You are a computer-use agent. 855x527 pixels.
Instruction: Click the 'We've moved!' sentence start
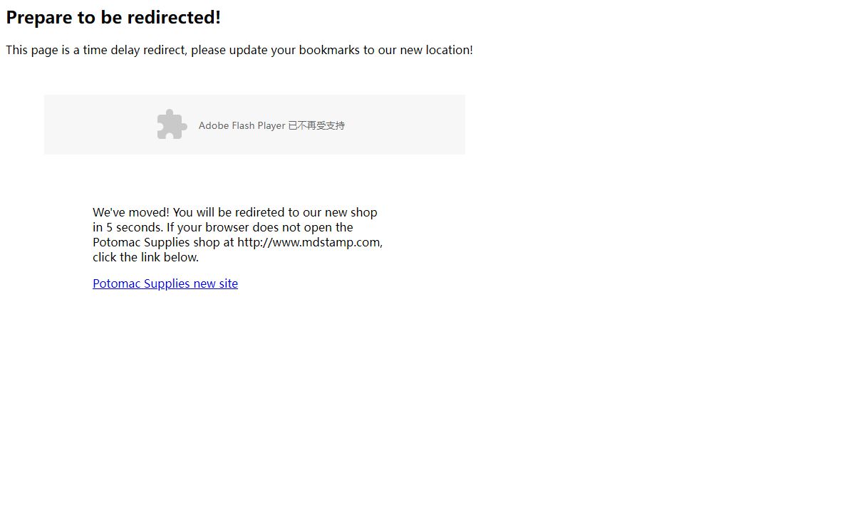click(x=131, y=212)
